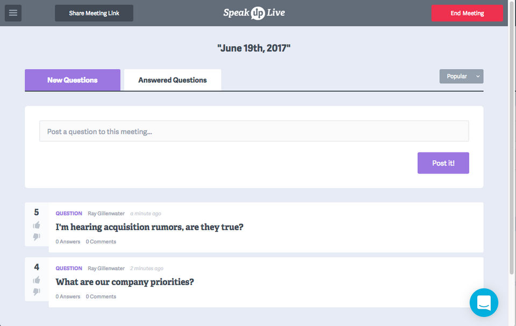View comments on the company priorities question
The image size is (516, 326).
101,296
